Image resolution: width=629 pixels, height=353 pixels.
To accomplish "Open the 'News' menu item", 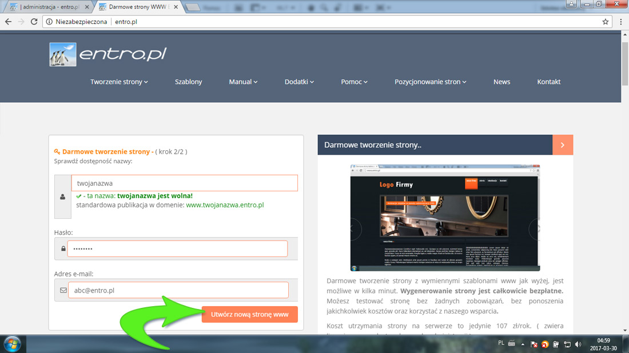I will coord(502,82).
